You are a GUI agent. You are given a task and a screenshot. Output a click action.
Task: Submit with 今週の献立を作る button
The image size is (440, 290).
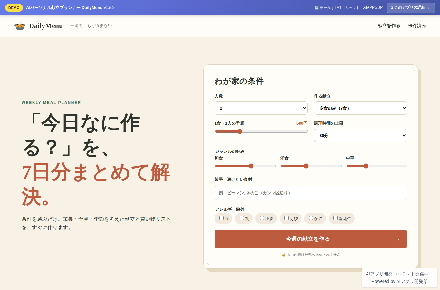311,239
